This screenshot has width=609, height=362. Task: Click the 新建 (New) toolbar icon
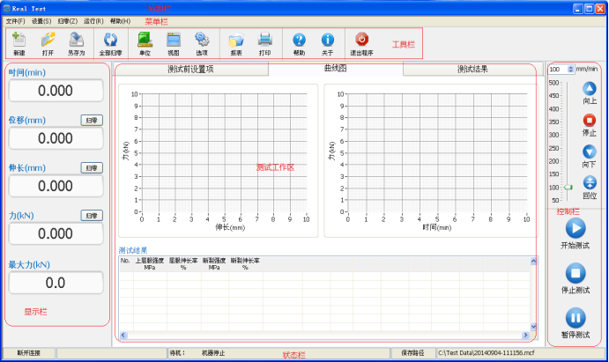click(19, 42)
